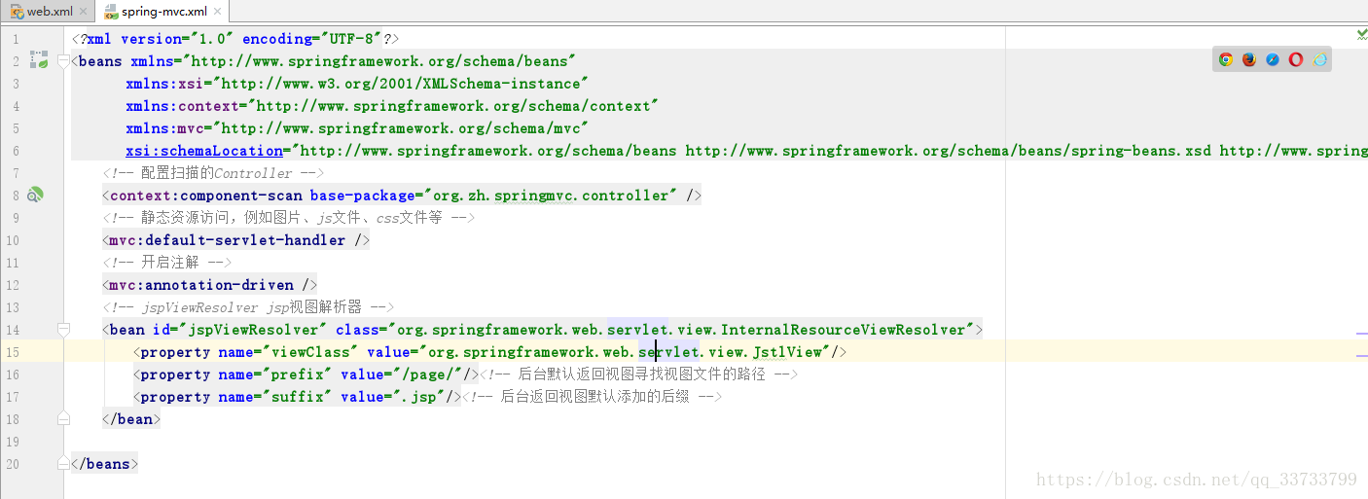Click the spring-mvc.xml tab file icon
Viewport: 1368px width, 499px height.
tap(111, 12)
